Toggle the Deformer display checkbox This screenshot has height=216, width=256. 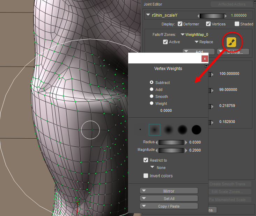click(180, 24)
